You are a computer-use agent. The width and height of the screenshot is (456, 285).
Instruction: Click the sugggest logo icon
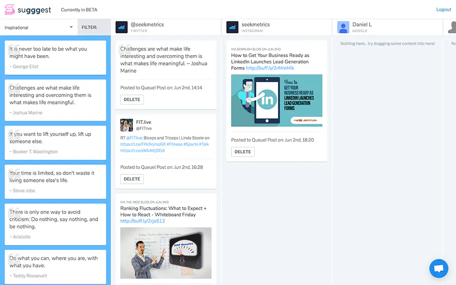pyautogui.click(x=9, y=9)
